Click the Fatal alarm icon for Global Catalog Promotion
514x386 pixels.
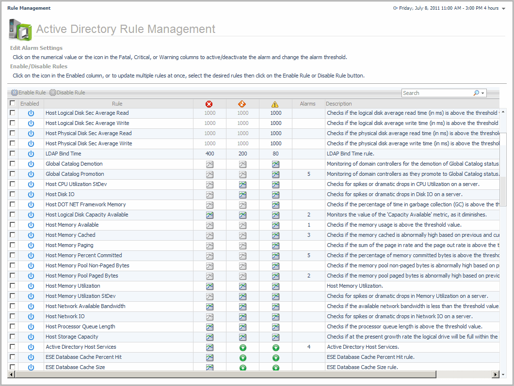tap(209, 174)
